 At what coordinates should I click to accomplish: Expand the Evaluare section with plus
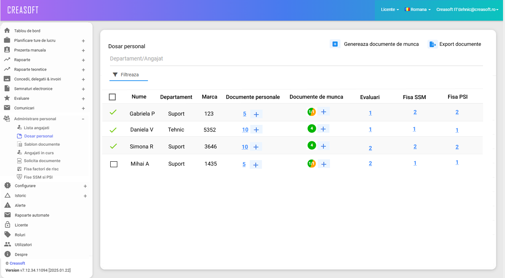click(83, 99)
